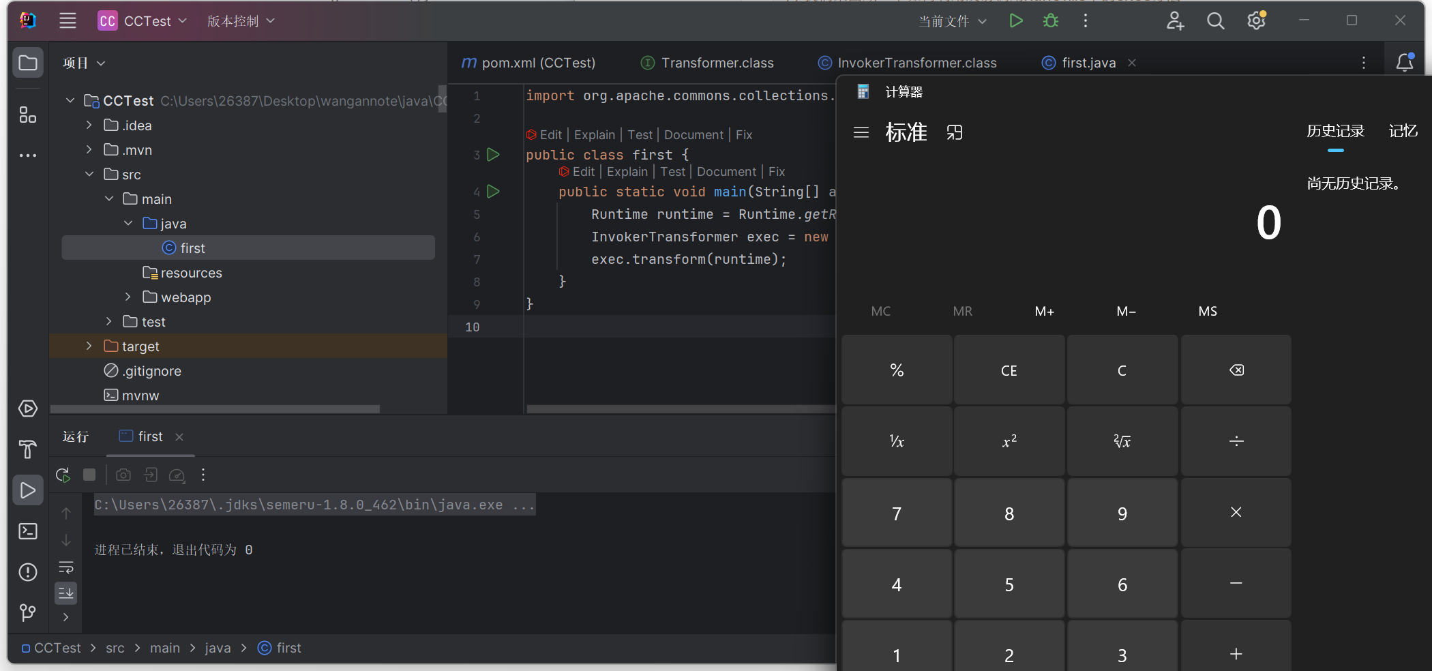Image resolution: width=1432 pixels, height=671 pixels.
Task: Start debugging with the bug icon
Action: coord(1051,21)
